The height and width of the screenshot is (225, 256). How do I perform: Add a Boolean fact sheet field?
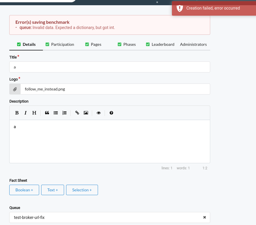click(24, 190)
